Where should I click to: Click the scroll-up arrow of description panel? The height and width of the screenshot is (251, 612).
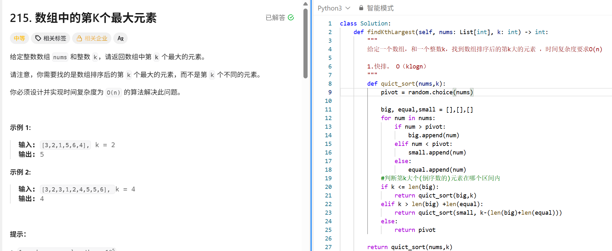[x=305, y=4]
